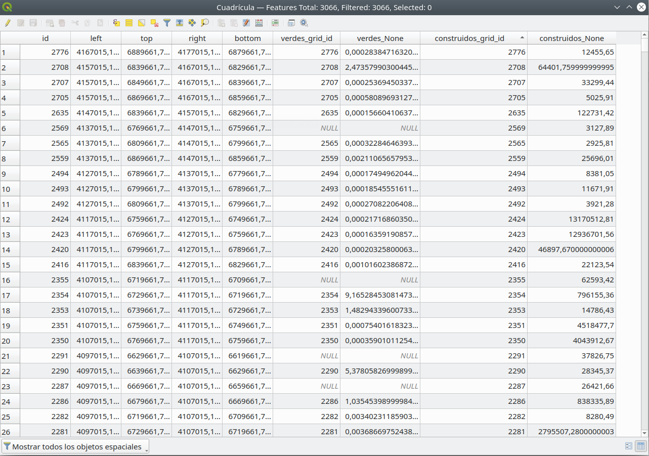Click the 'verdes_None' column header
This screenshot has height=456, width=649.
tap(380, 38)
